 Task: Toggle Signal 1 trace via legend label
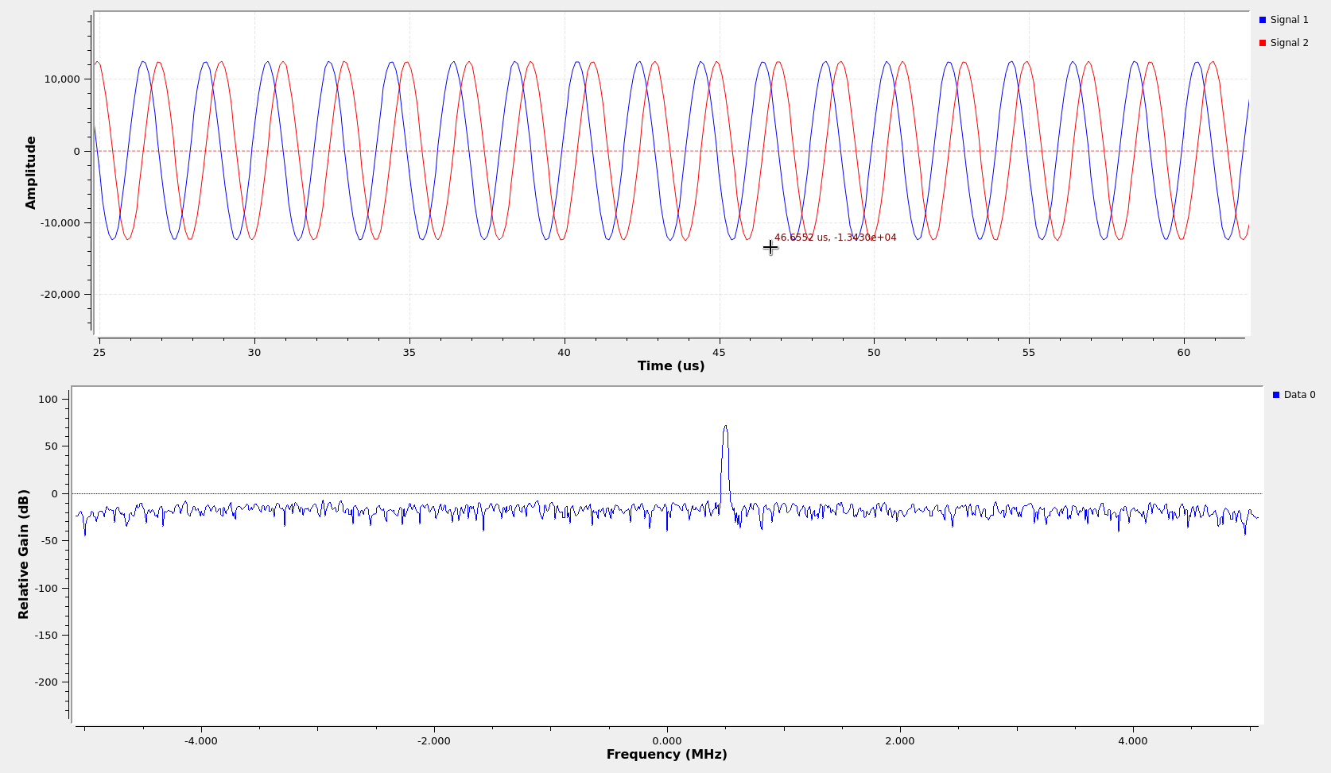[1289, 20]
